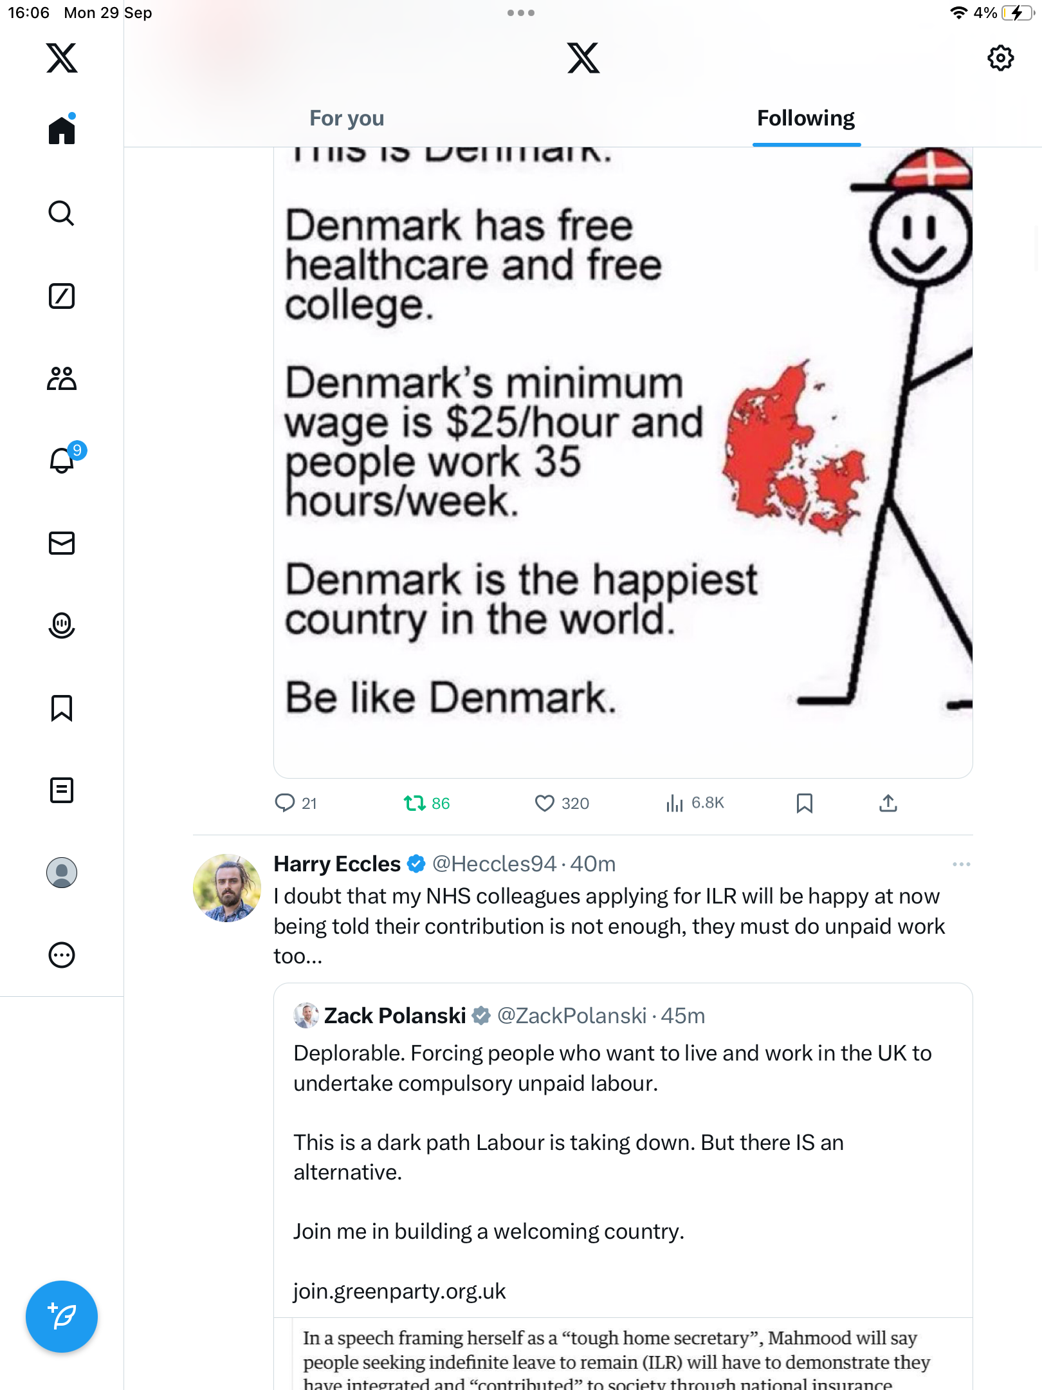
Task: Select the Following tab
Action: tap(806, 118)
